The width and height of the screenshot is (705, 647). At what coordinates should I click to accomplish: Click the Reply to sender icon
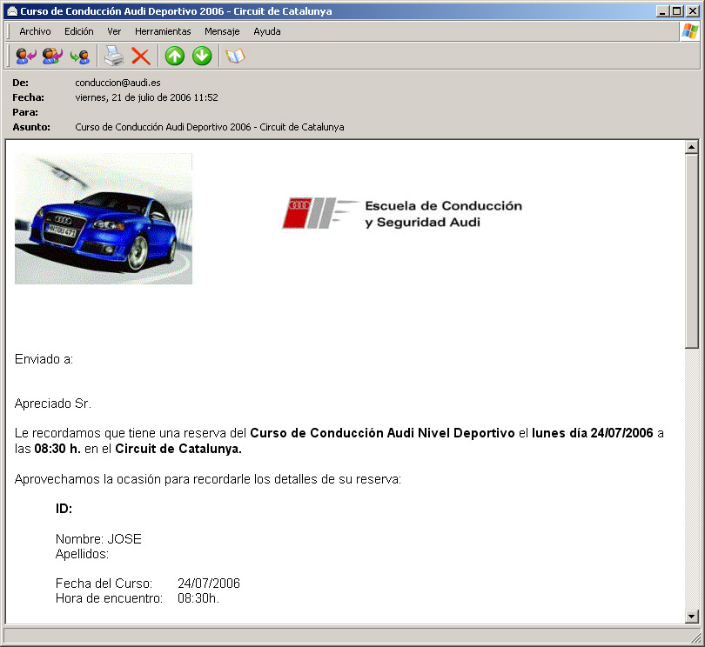pos(25,57)
